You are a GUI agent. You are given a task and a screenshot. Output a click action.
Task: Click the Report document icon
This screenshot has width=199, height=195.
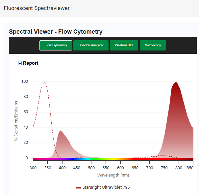[20, 63]
